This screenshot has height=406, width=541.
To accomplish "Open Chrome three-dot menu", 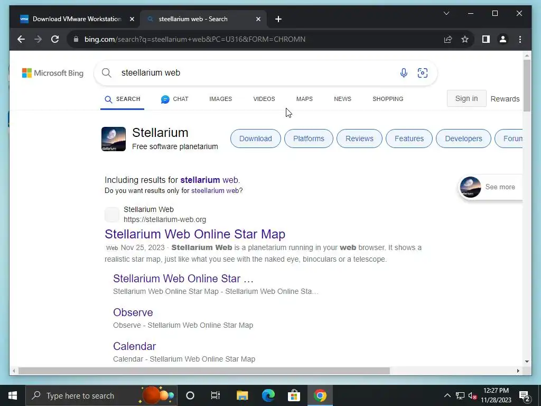I will tap(520, 39).
